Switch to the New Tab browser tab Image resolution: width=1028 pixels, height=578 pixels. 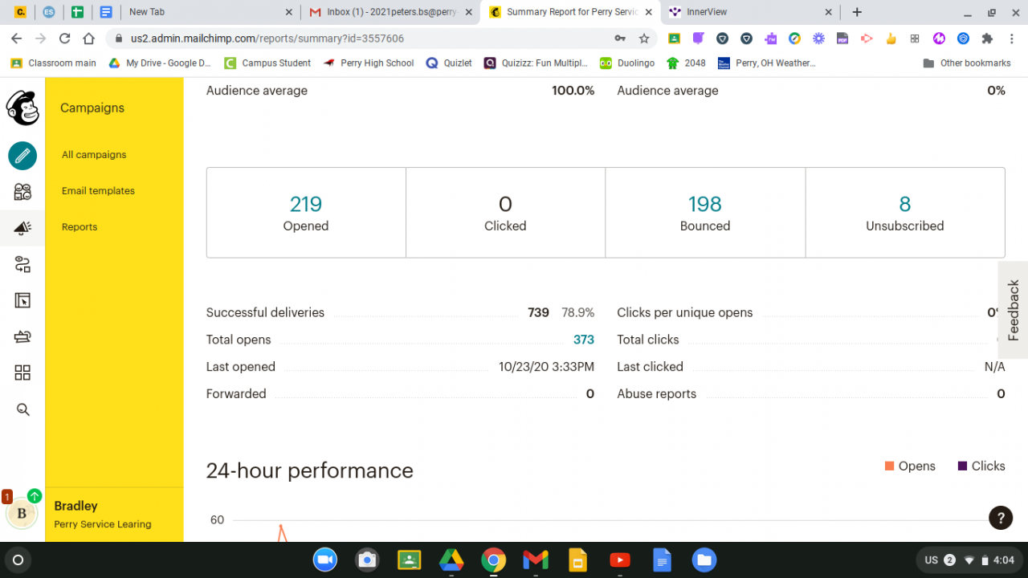(x=210, y=12)
